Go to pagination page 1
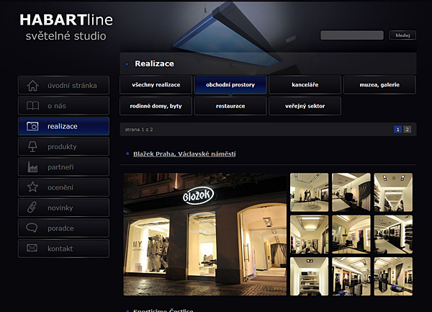 tap(397, 129)
